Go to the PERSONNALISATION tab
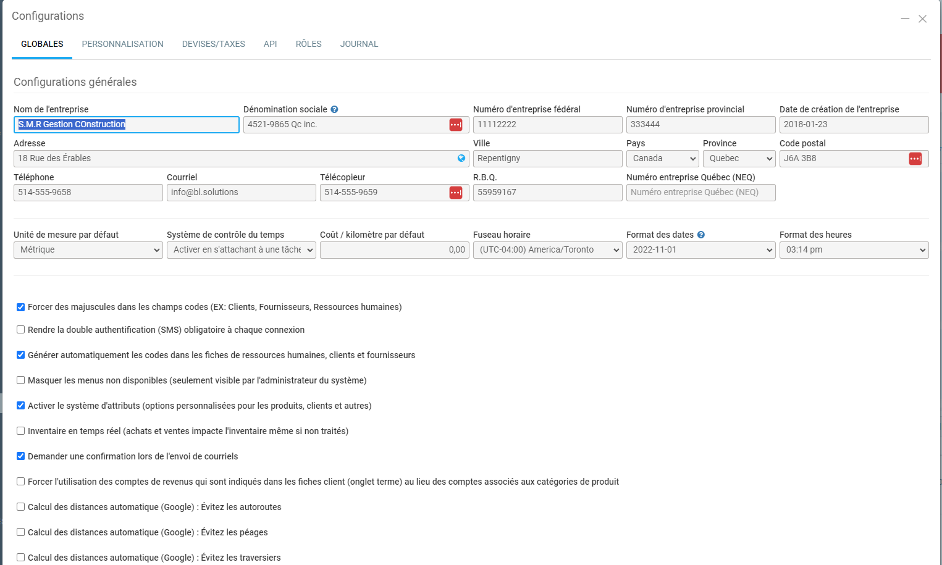Screen dimensions: 942x565 122,44
